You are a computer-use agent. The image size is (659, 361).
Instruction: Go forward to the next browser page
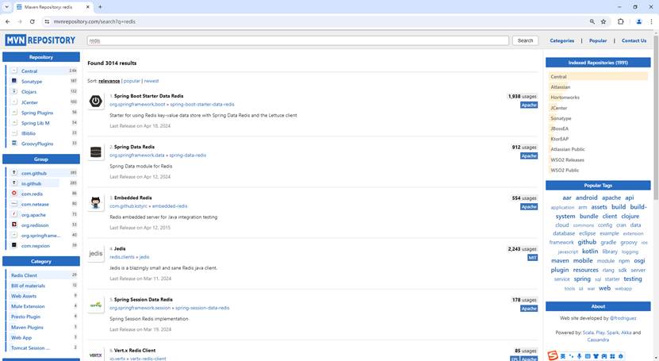pyautogui.click(x=20, y=21)
